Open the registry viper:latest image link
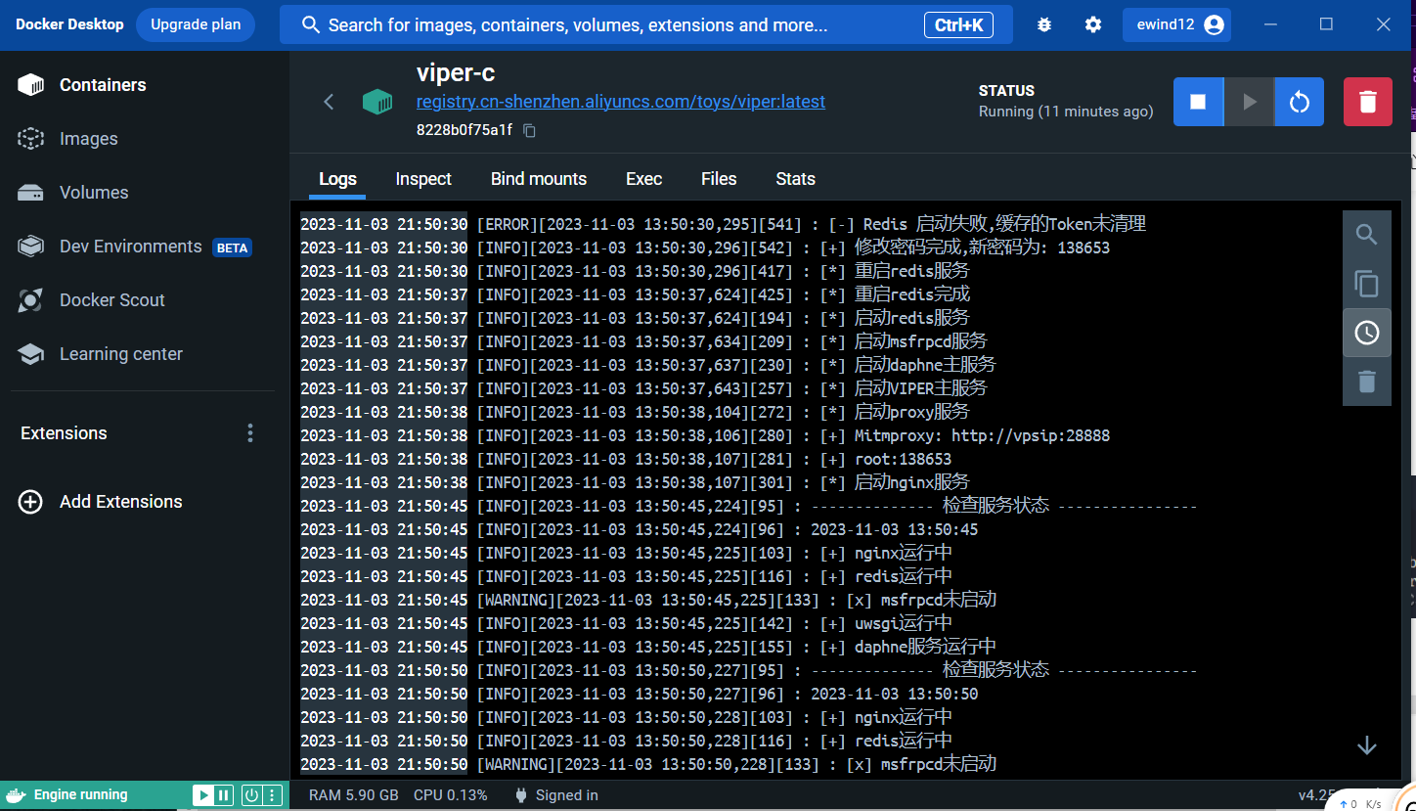This screenshot has height=811, width=1416. point(621,102)
